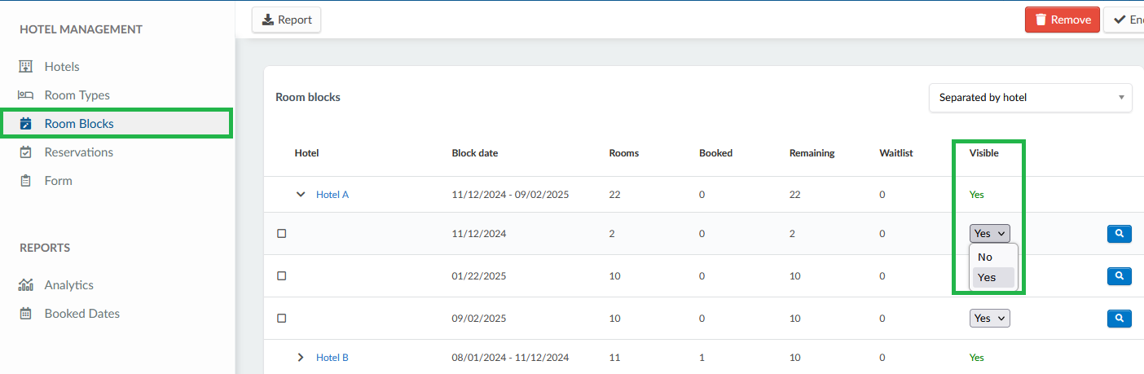1144x374 pixels.
Task: Click the Form clipboard icon
Action: coord(25,181)
